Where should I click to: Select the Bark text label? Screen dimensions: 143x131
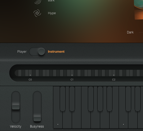(x=51, y=1)
